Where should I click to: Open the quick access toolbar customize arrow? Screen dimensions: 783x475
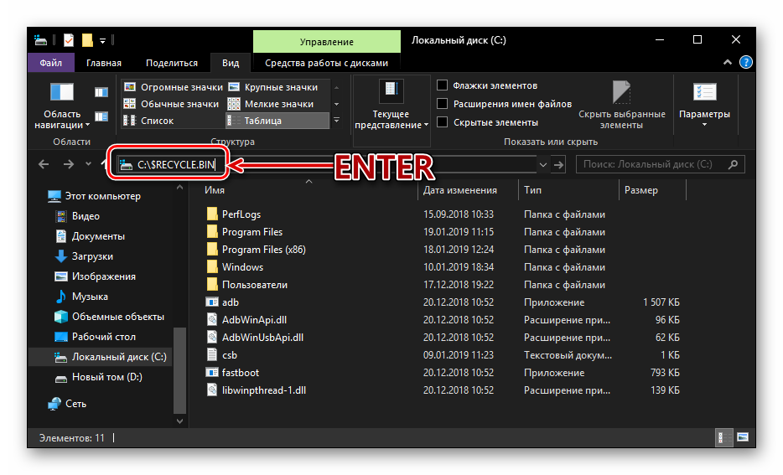coord(102,40)
